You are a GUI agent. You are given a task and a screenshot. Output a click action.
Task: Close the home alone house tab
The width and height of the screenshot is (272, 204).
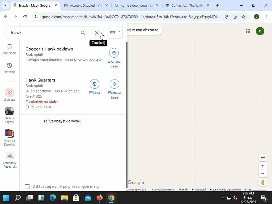(157, 6)
